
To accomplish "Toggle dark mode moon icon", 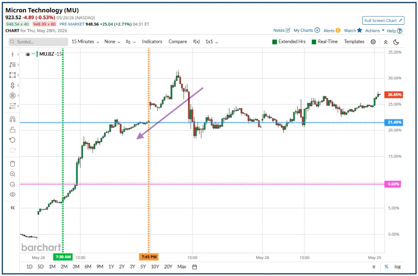I will 396,42.
